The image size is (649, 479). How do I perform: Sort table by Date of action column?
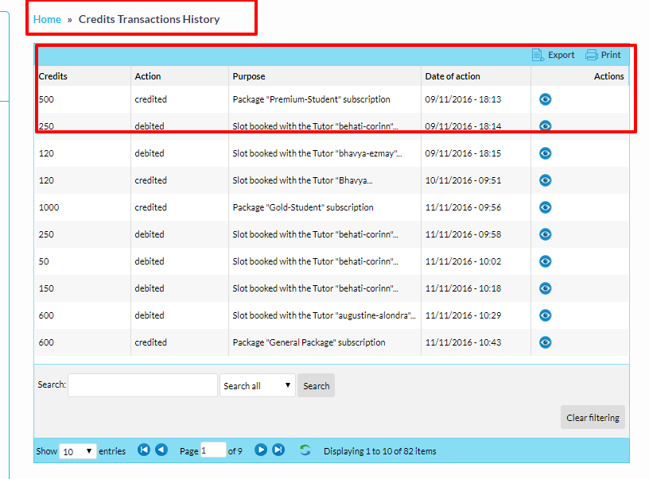[453, 76]
